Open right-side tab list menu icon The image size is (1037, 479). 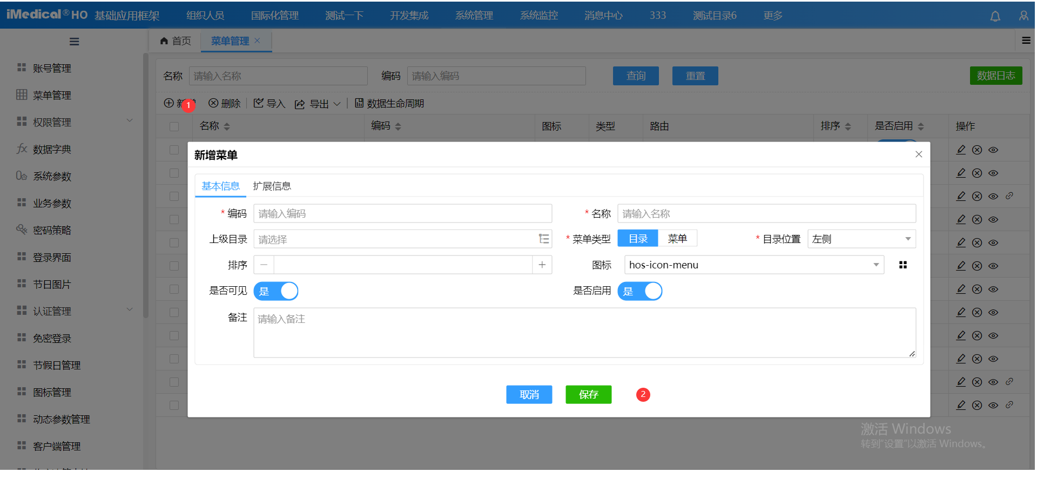pos(1026,41)
